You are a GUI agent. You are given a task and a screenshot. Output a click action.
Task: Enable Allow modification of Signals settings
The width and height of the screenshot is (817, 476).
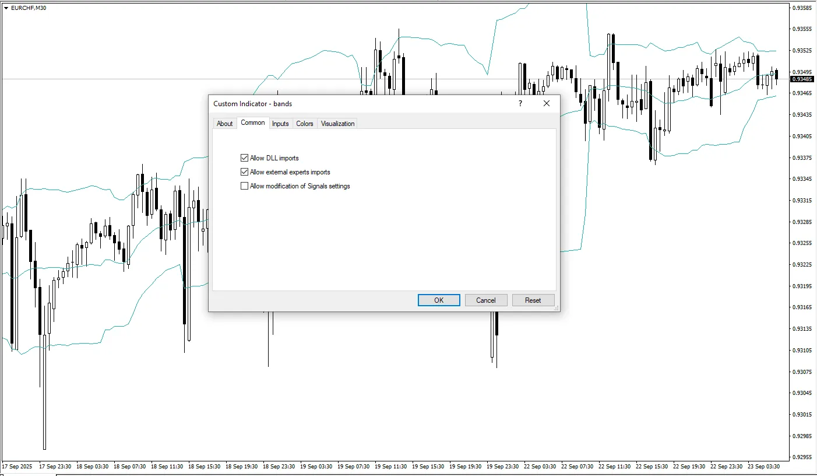pyautogui.click(x=245, y=186)
